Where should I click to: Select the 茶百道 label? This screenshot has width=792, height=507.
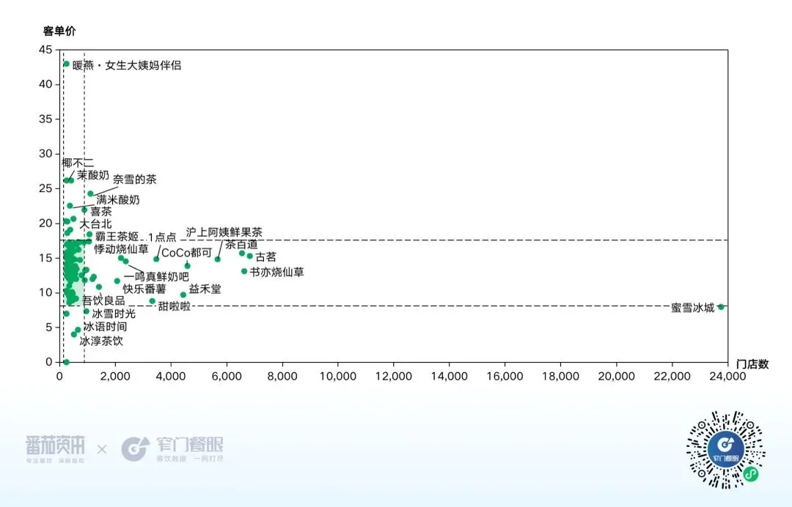click(241, 245)
